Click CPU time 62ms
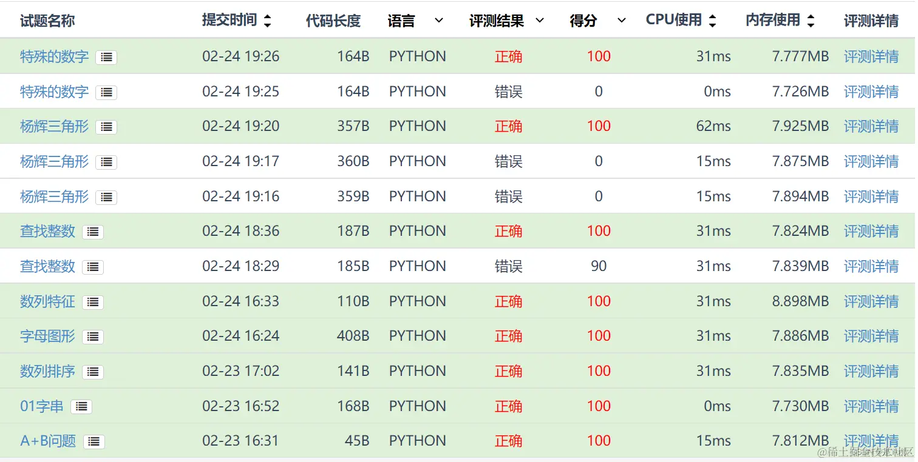 click(713, 127)
